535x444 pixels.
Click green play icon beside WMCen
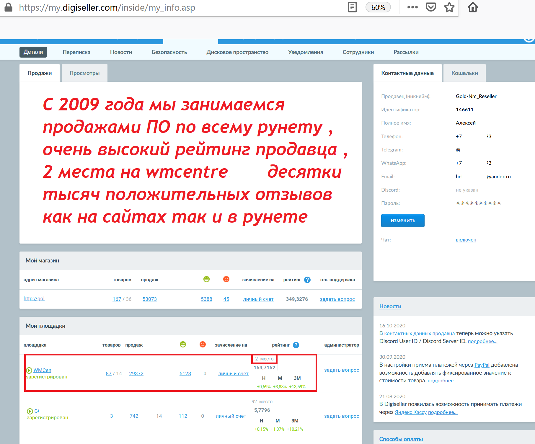[x=29, y=370]
